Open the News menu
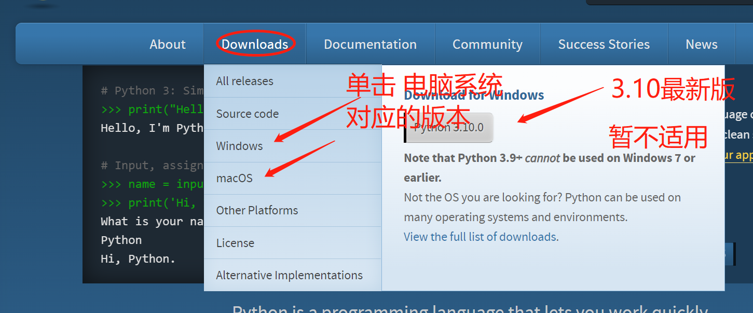 pos(701,44)
